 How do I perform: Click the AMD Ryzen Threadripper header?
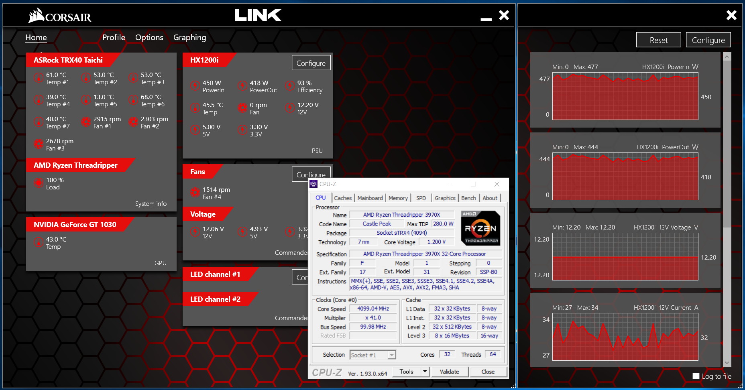(x=80, y=165)
